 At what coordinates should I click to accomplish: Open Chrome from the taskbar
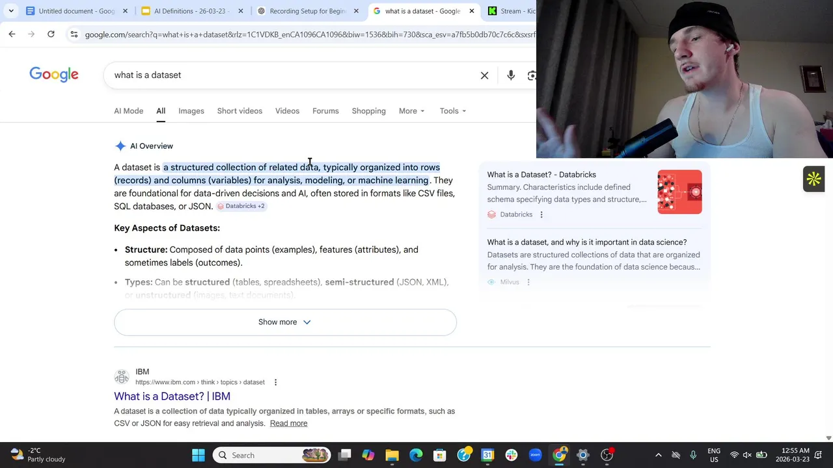tap(559, 455)
